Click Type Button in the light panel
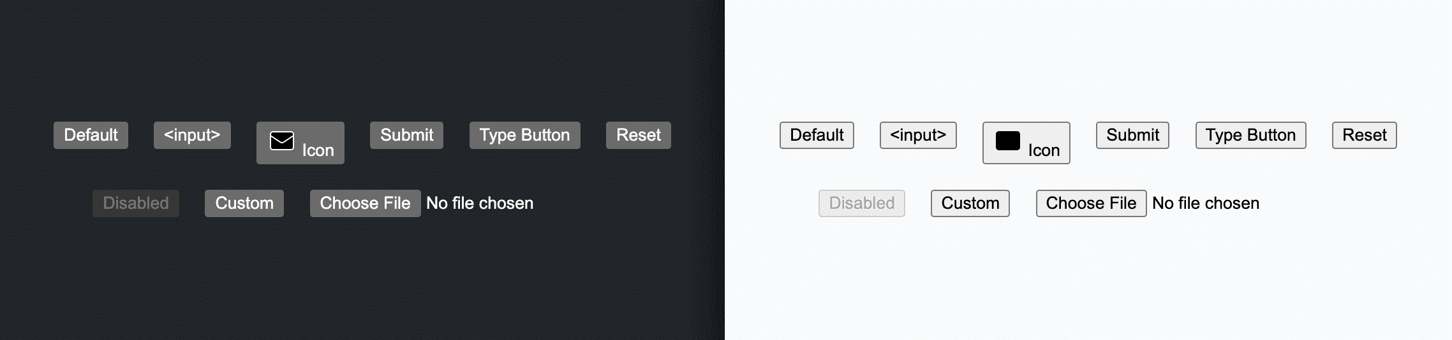 tap(1250, 135)
